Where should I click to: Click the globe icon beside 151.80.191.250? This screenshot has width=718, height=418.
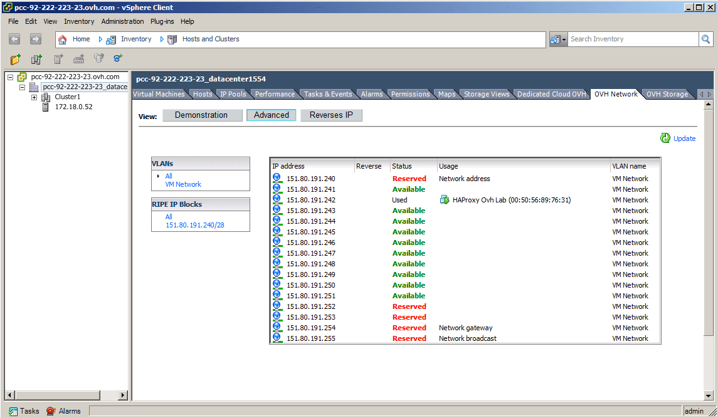point(277,285)
